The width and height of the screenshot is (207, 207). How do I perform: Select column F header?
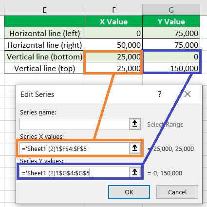coord(113,10)
